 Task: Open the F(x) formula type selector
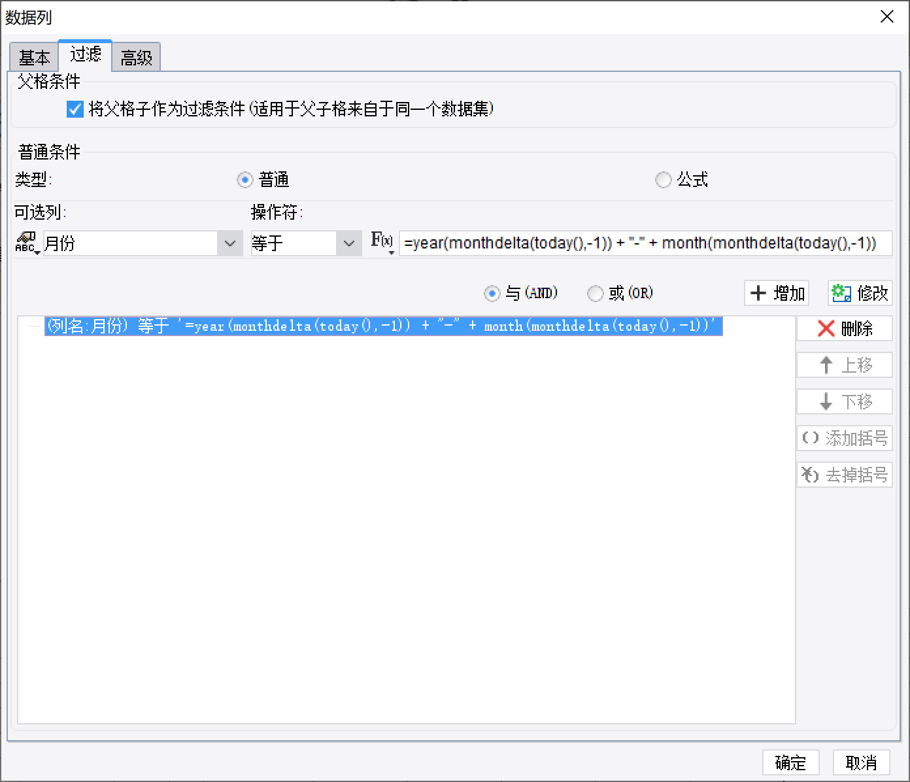382,242
